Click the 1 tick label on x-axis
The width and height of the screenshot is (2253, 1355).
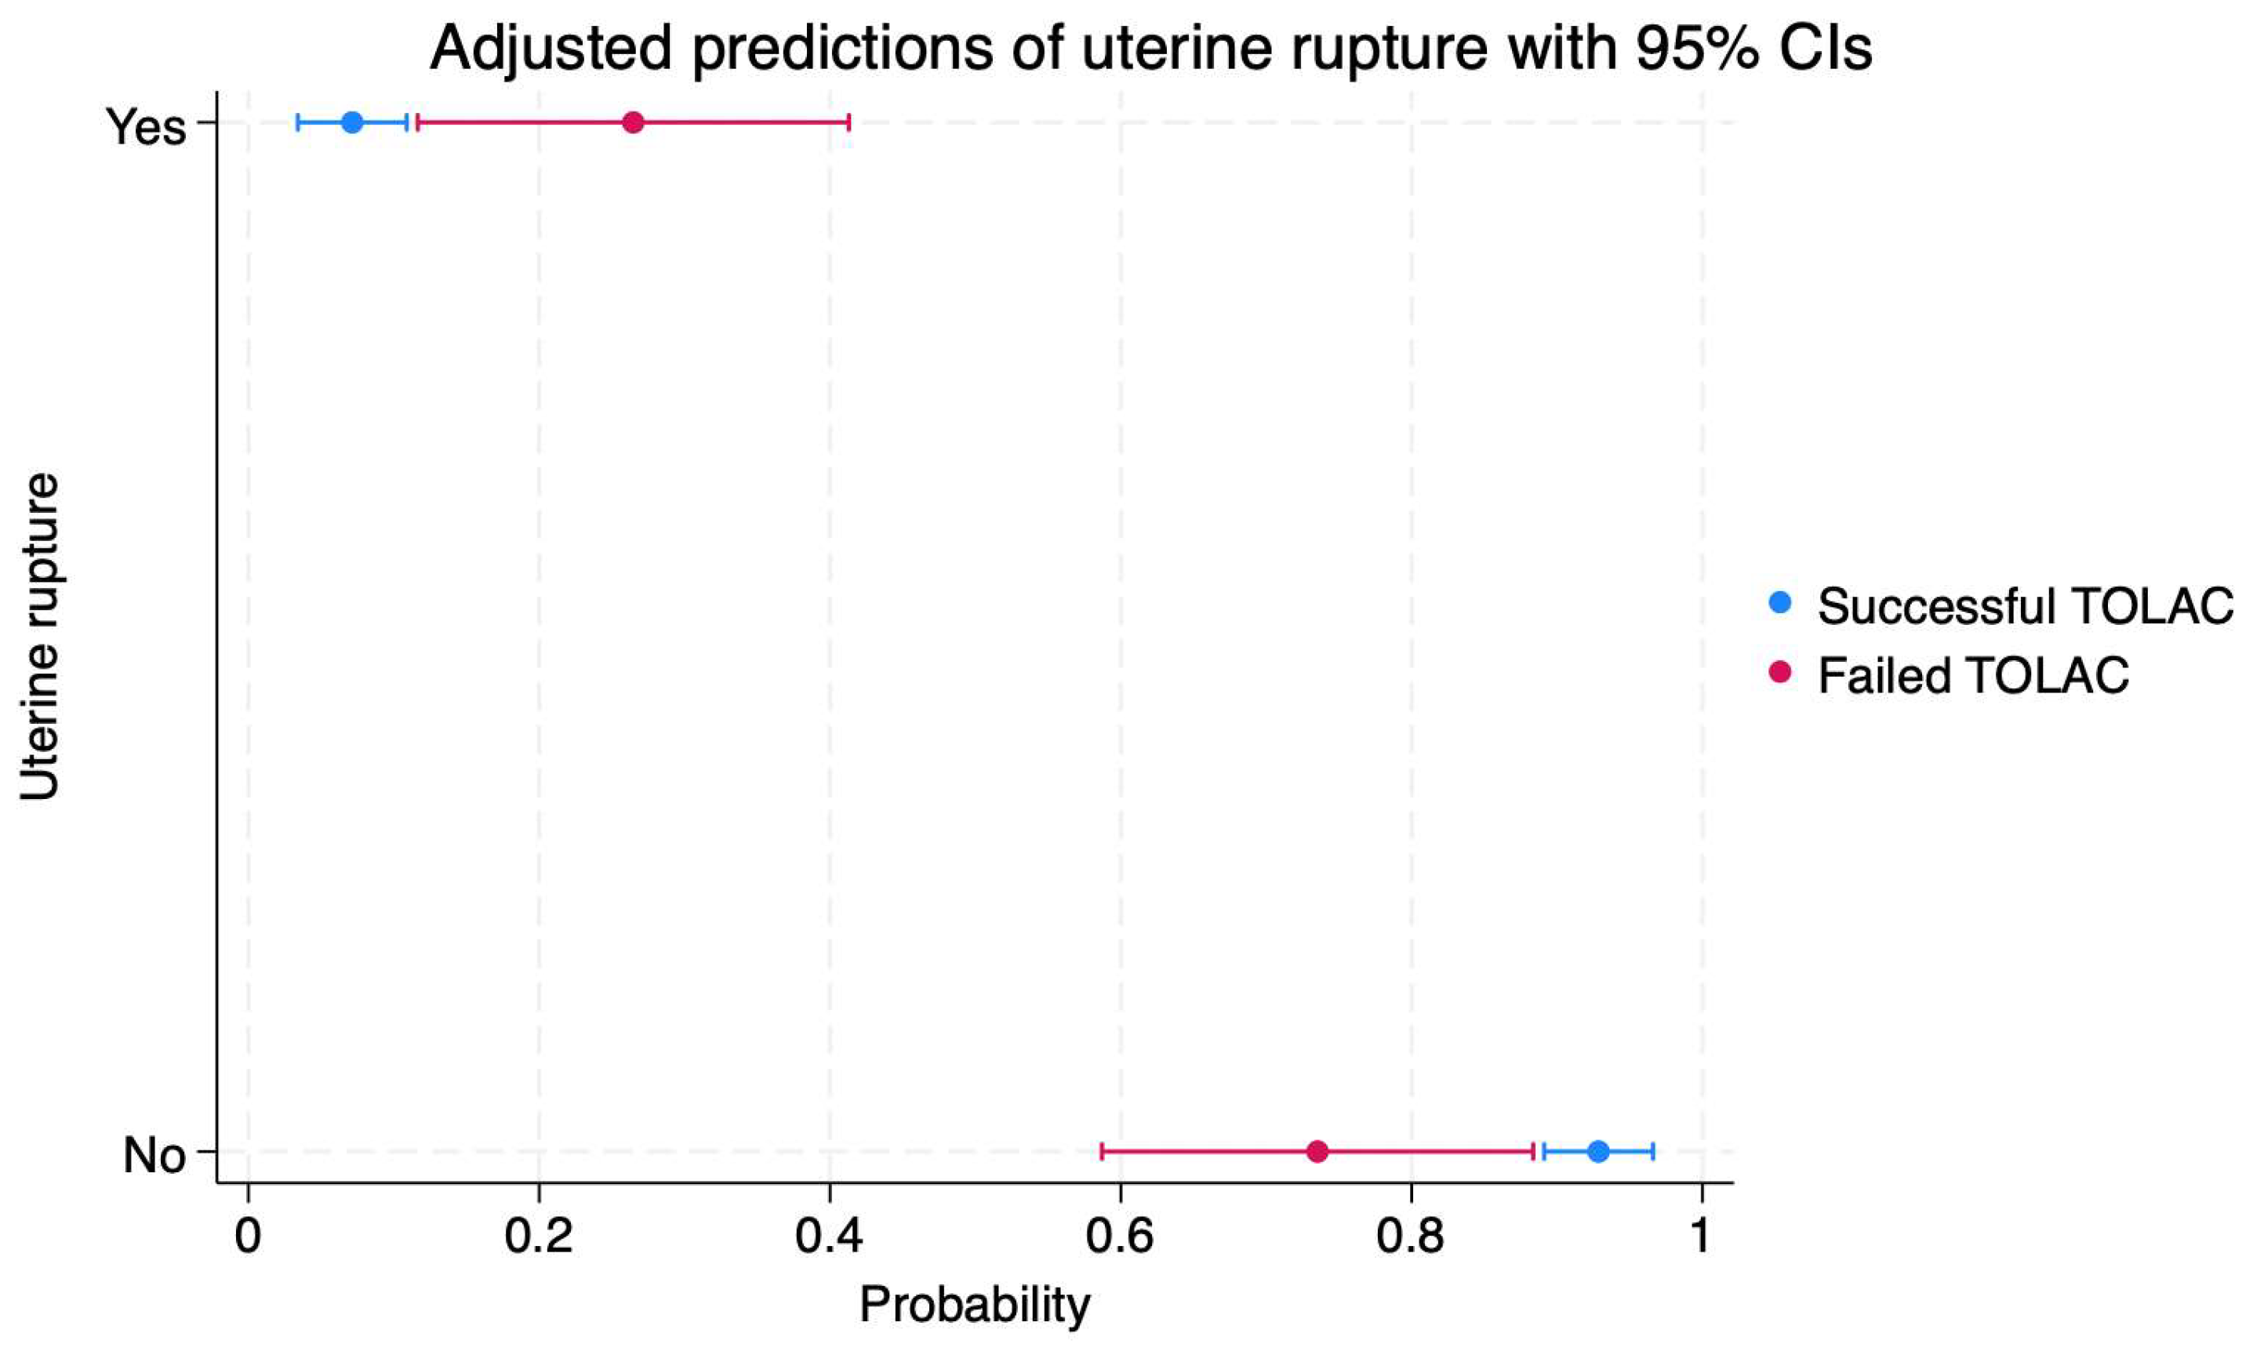[x=1700, y=1235]
